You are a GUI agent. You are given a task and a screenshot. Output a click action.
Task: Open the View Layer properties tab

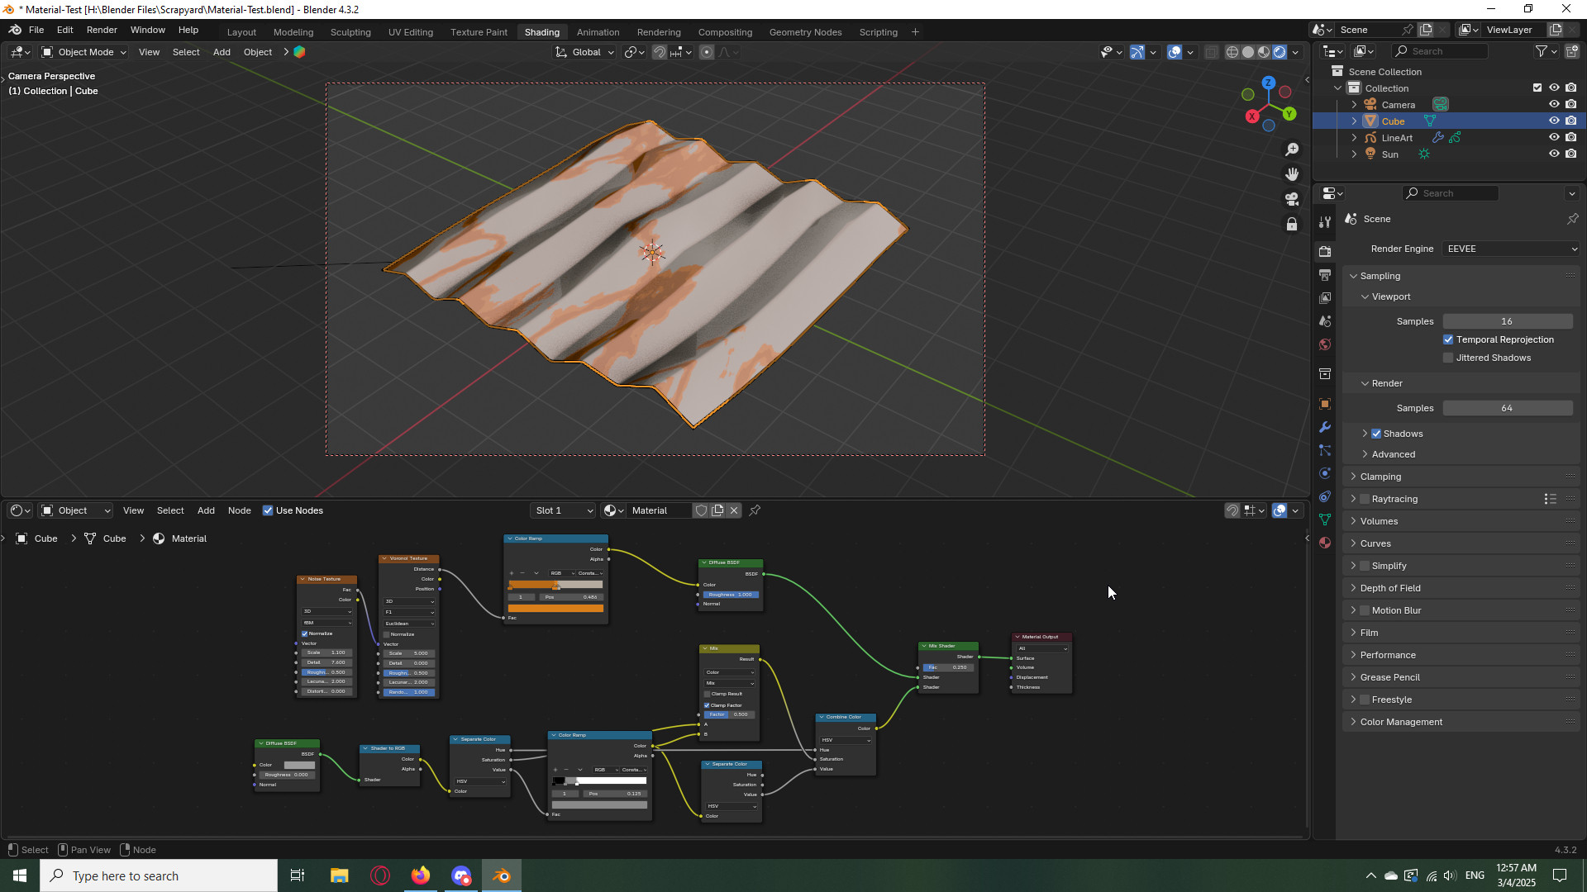click(1325, 297)
